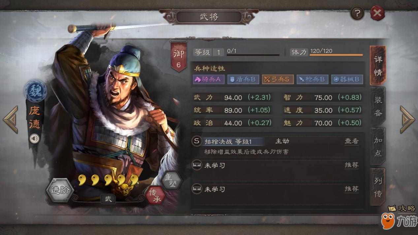The width and height of the screenshot is (418, 235).
Task: Tap the 御 6 cost banner
Action: point(178,56)
